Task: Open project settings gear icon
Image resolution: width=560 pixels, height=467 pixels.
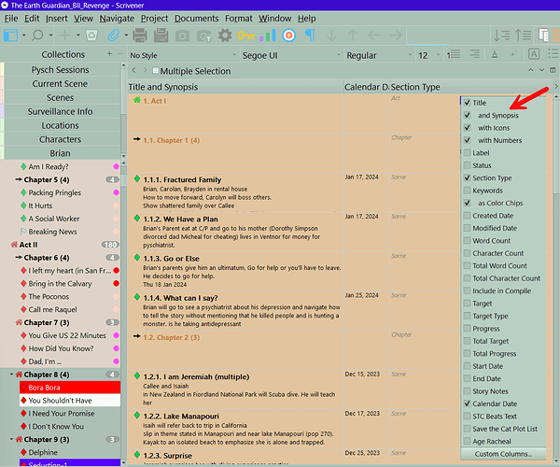Action: pos(225,35)
